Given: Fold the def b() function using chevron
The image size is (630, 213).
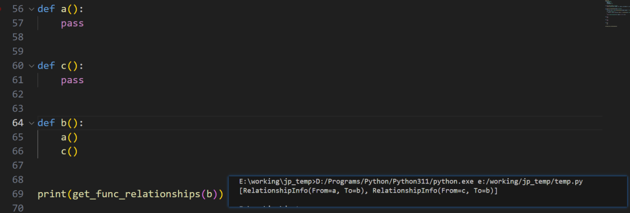Looking at the screenshot, I should [32, 123].
